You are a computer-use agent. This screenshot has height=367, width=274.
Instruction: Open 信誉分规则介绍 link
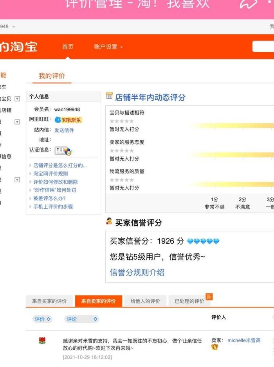tap(137, 272)
